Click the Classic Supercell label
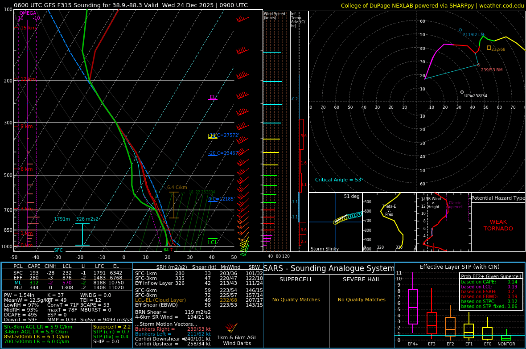 [x=455, y=205]
